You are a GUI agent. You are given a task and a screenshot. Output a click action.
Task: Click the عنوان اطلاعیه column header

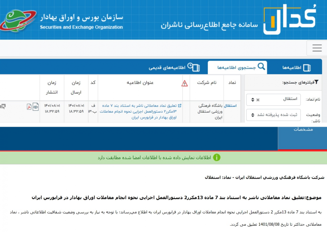[x=140, y=83]
